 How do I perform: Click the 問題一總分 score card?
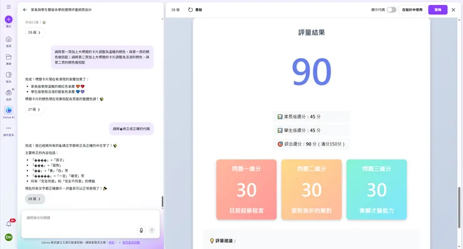point(247,190)
